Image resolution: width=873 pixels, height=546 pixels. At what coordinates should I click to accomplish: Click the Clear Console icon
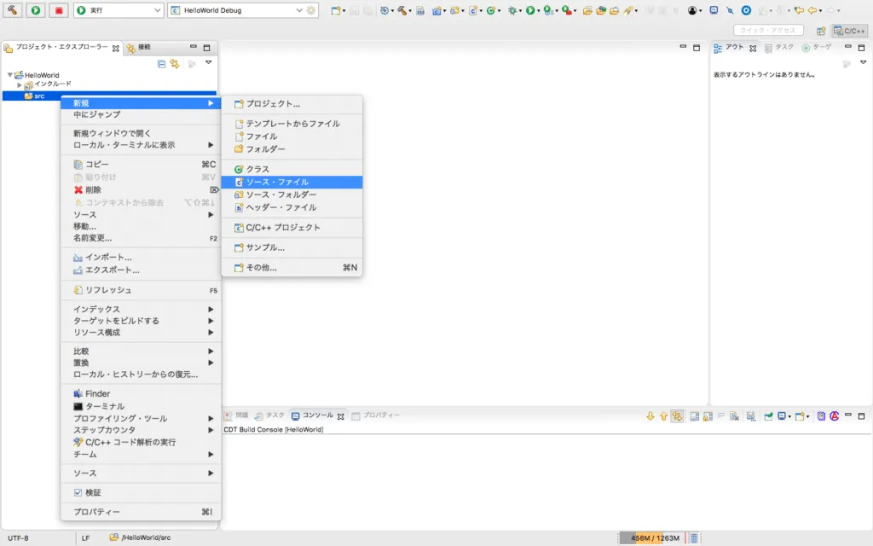coord(734,416)
